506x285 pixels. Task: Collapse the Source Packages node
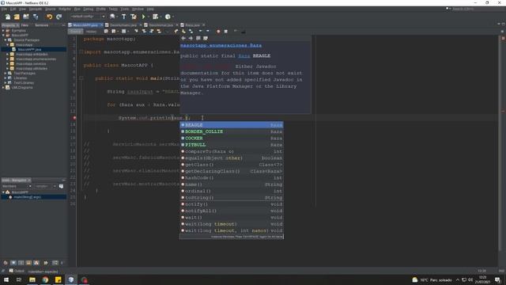pyautogui.click(x=6, y=40)
